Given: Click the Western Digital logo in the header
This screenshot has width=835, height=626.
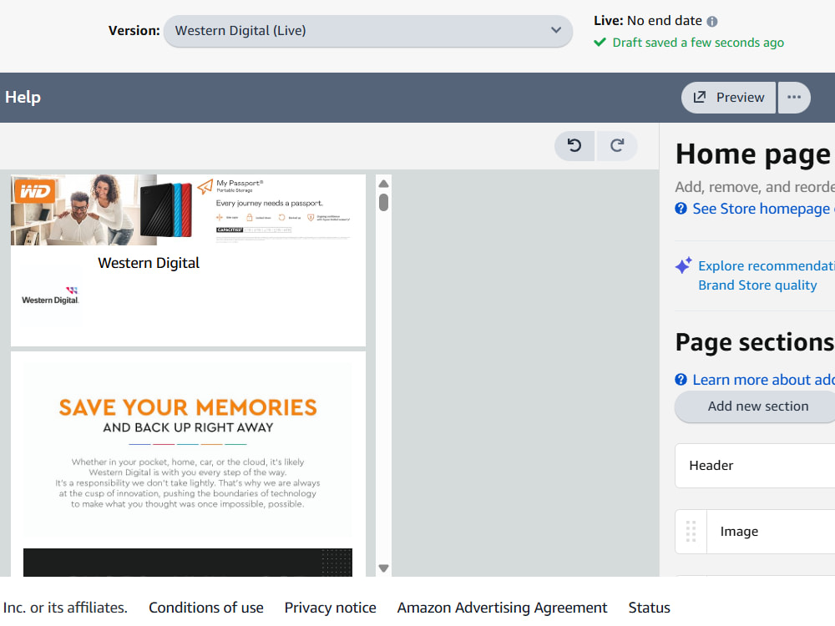Looking at the screenshot, I should (50, 295).
